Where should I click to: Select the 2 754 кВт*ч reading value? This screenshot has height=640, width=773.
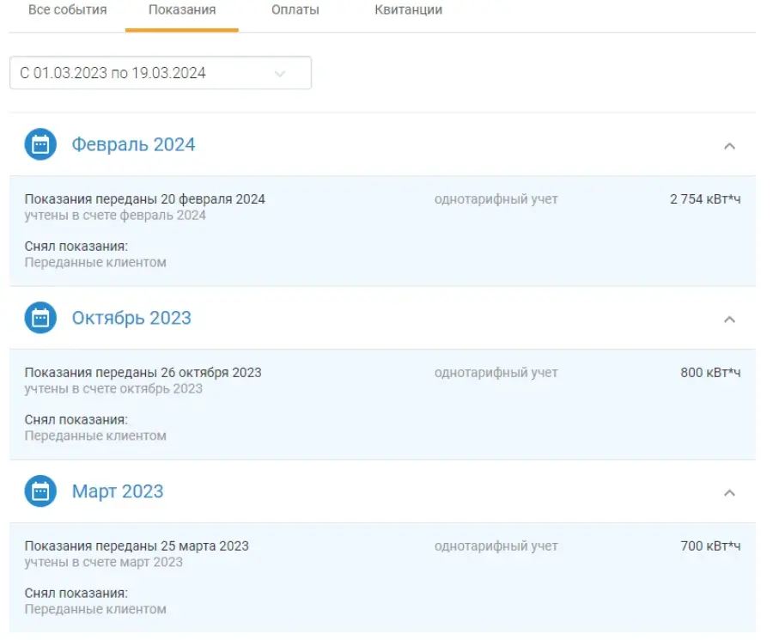point(705,199)
